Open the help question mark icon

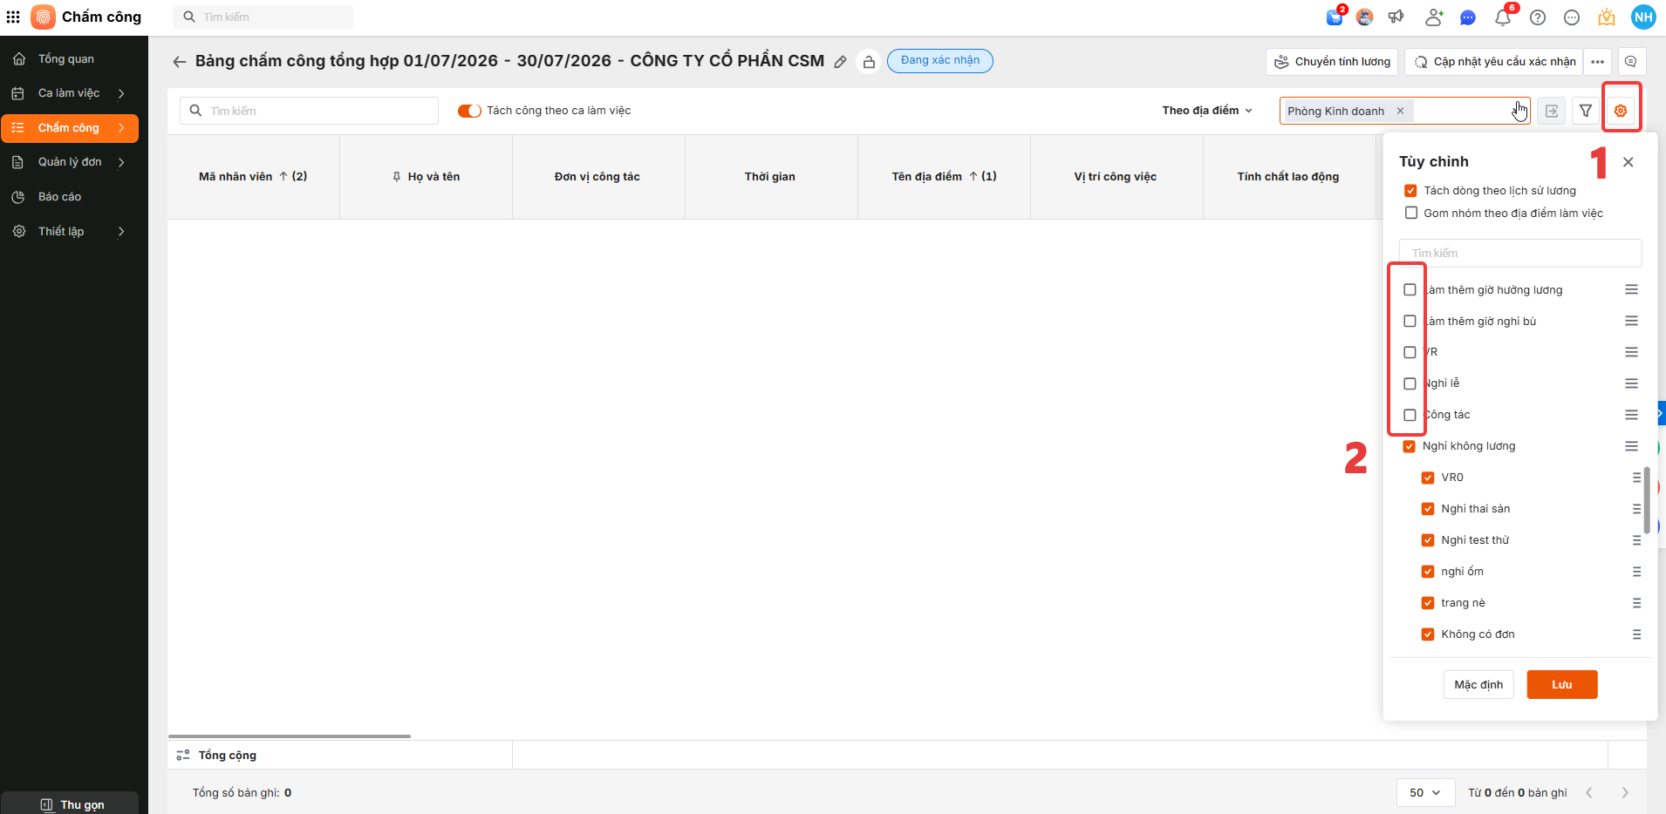tap(1538, 17)
